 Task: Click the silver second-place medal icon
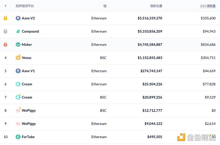(5, 31)
